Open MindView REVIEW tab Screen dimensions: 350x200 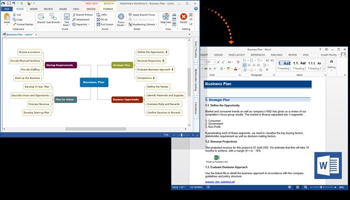tap(49, 9)
